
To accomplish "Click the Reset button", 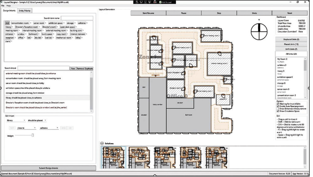I will click(x=290, y=13).
